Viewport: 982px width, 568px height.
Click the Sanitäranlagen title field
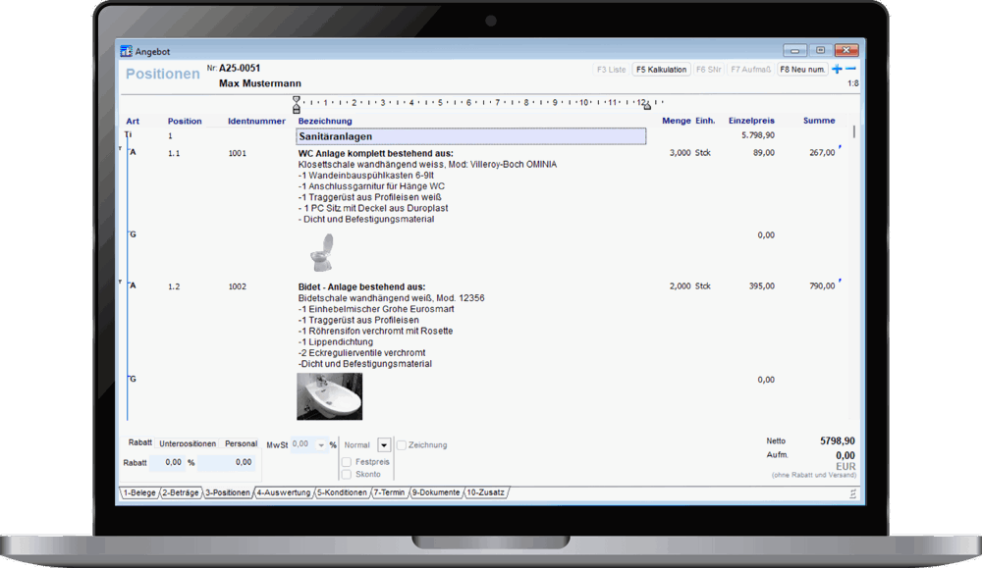pyautogui.click(x=470, y=136)
